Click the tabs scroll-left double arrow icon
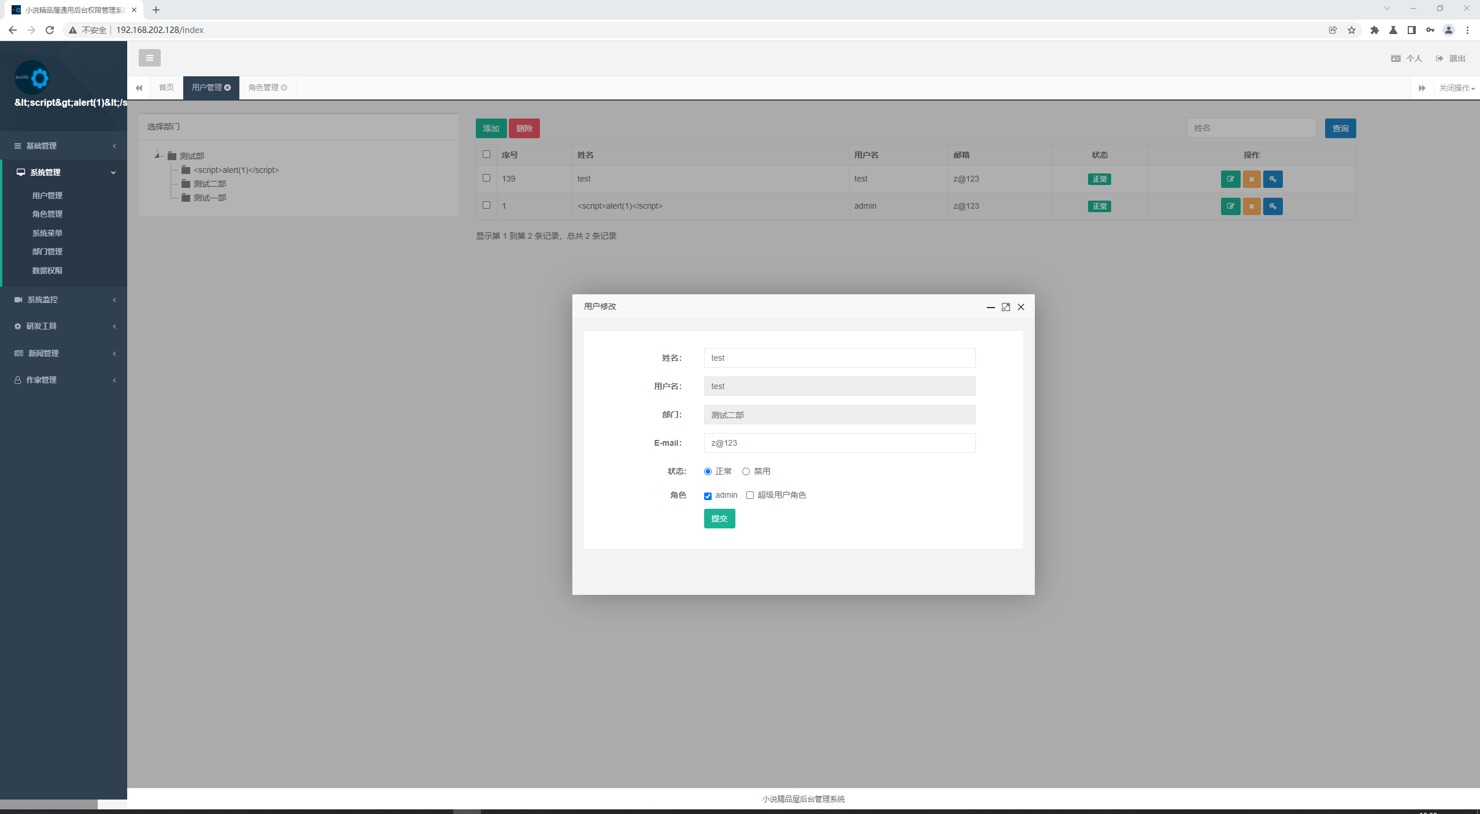This screenshot has height=814, width=1480. click(139, 88)
